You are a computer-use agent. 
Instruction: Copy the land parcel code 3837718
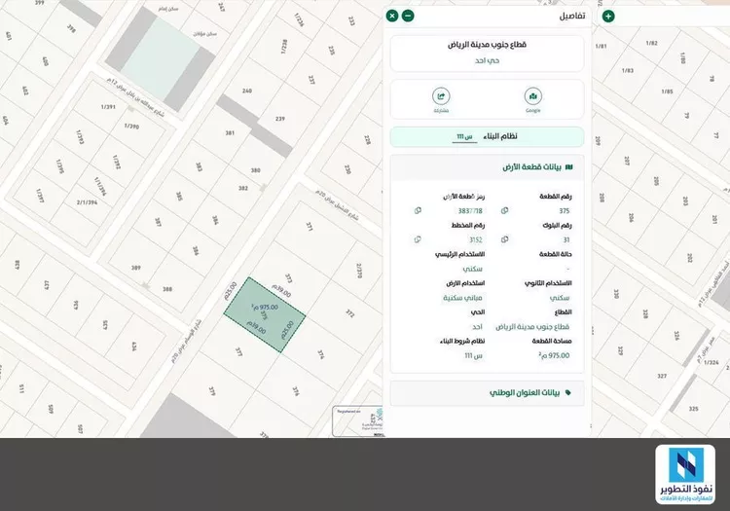pyautogui.click(x=418, y=210)
